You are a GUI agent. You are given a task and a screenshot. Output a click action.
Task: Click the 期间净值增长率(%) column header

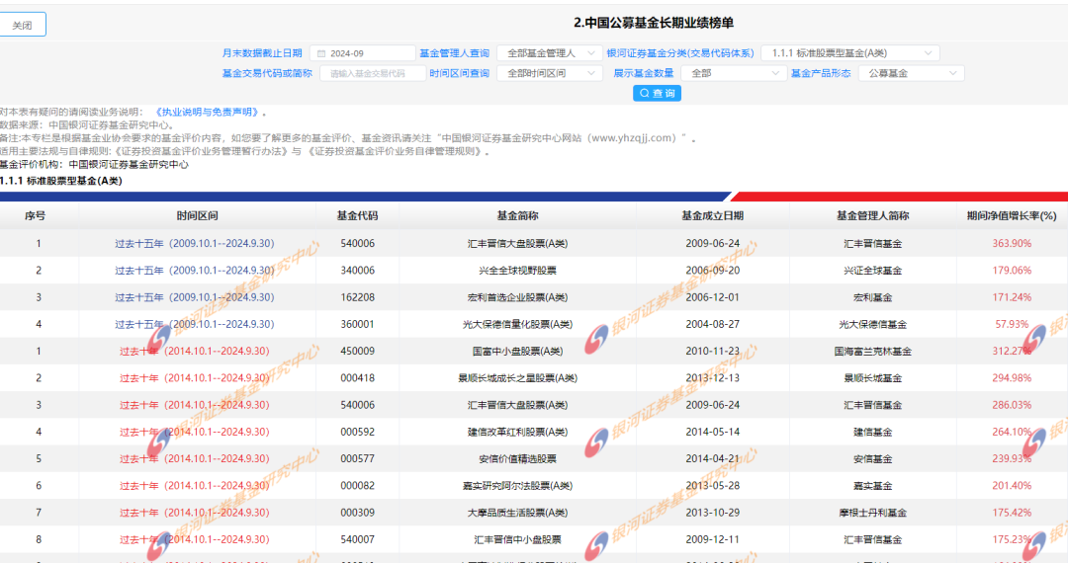[x=1012, y=215]
